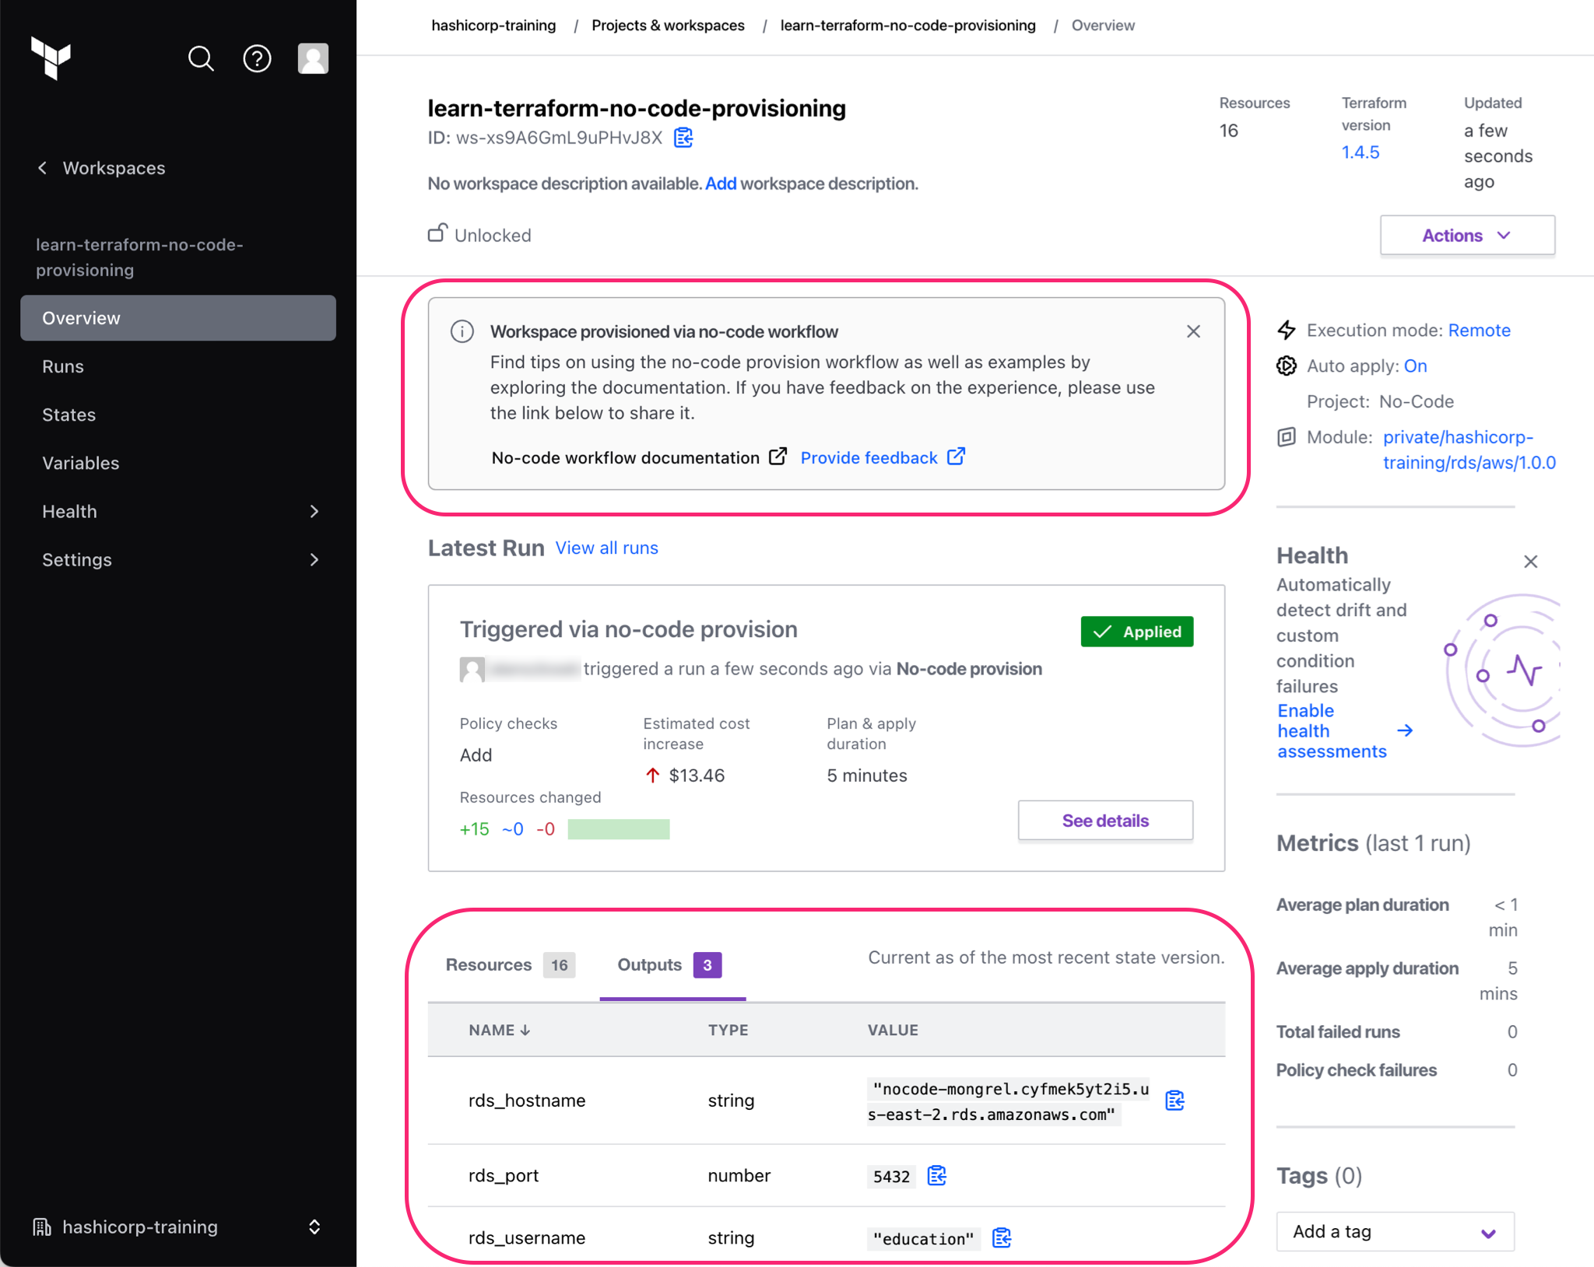The height and width of the screenshot is (1267, 1594).
Task: Open the private/hashicorp-training/rds/aws/1.0.0 module link
Action: (x=1469, y=450)
